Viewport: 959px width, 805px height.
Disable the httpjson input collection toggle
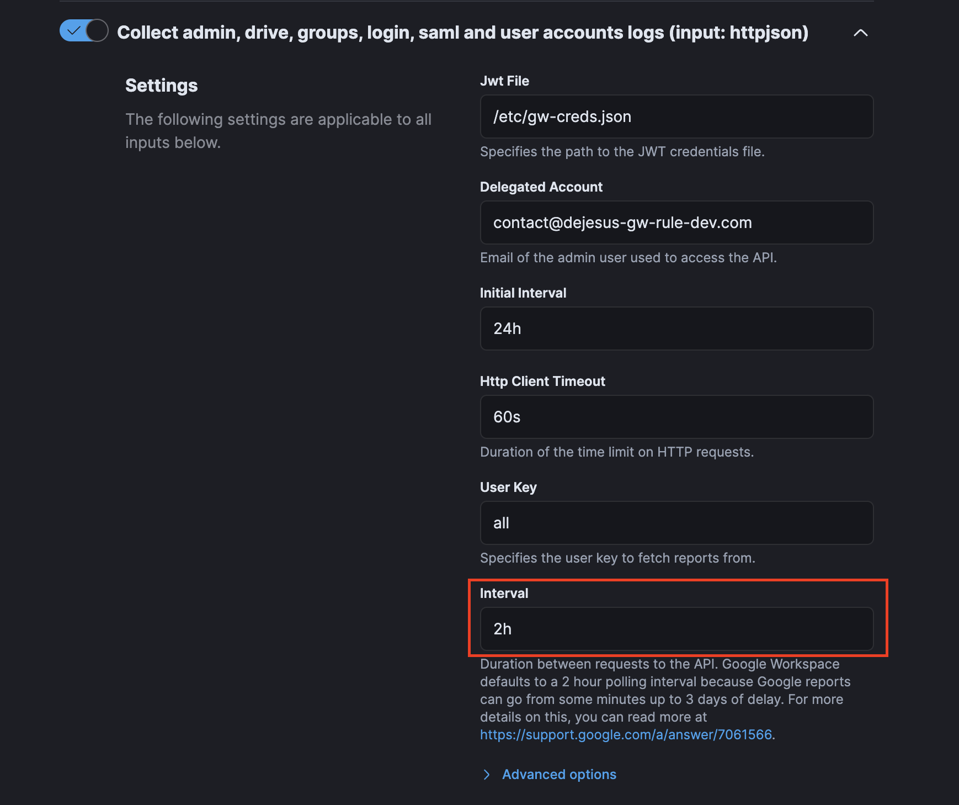(x=83, y=31)
